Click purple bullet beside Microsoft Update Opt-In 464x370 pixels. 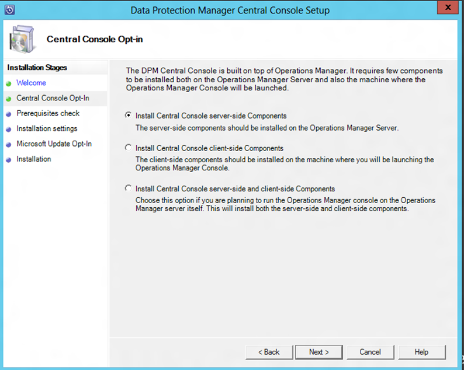pos(9,145)
